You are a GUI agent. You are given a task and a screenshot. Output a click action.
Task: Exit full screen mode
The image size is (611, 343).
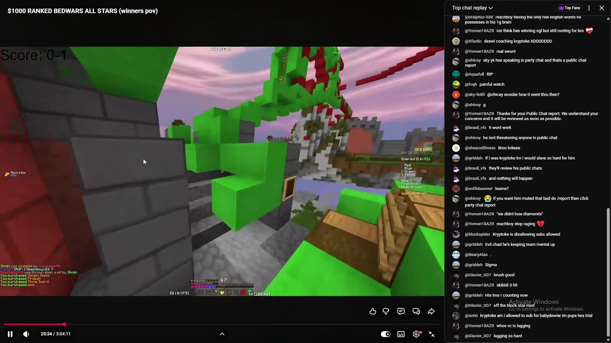(432, 334)
